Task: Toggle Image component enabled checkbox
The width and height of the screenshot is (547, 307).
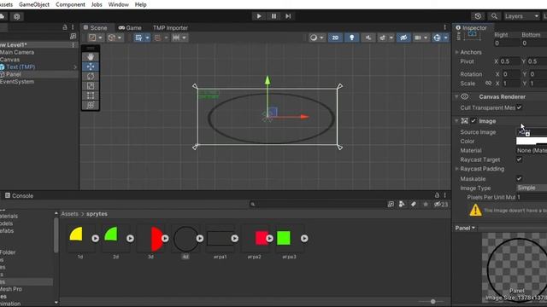Action: pos(473,121)
